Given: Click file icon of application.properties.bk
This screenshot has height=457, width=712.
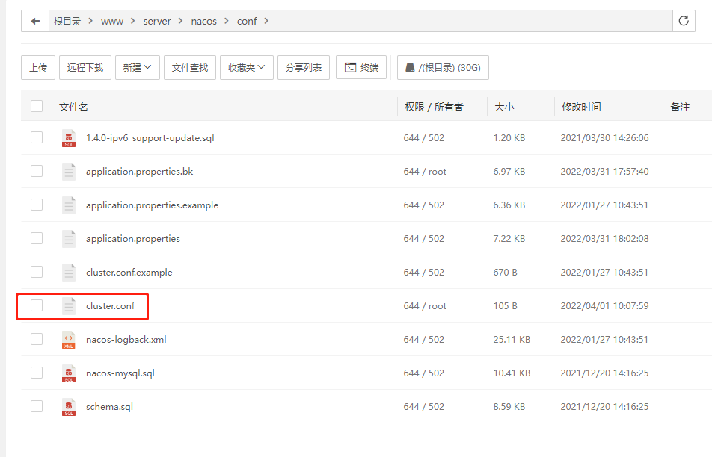Looking at the screenshot, I should pos(69,172).
